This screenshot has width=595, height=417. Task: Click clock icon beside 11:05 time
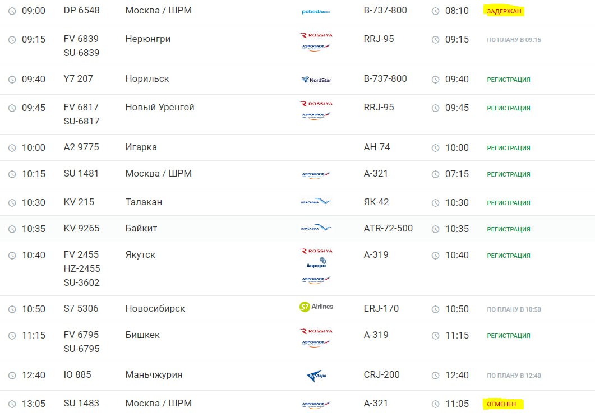point(436,404)
